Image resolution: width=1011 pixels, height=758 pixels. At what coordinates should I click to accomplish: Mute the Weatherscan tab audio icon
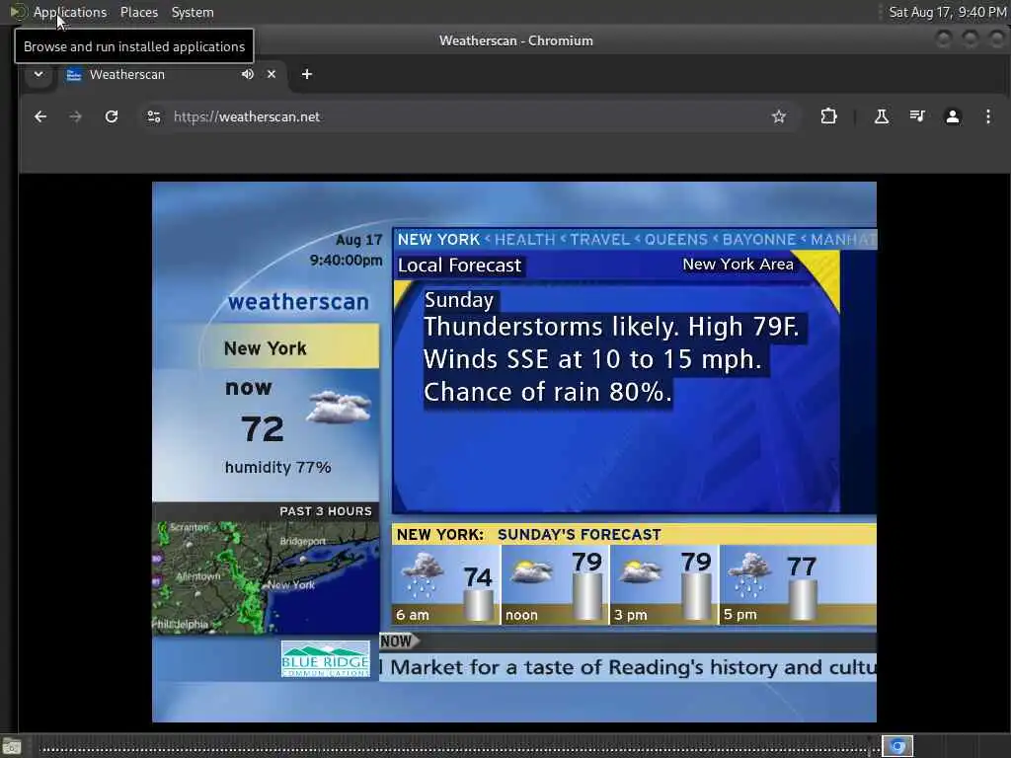click(248, 74)
